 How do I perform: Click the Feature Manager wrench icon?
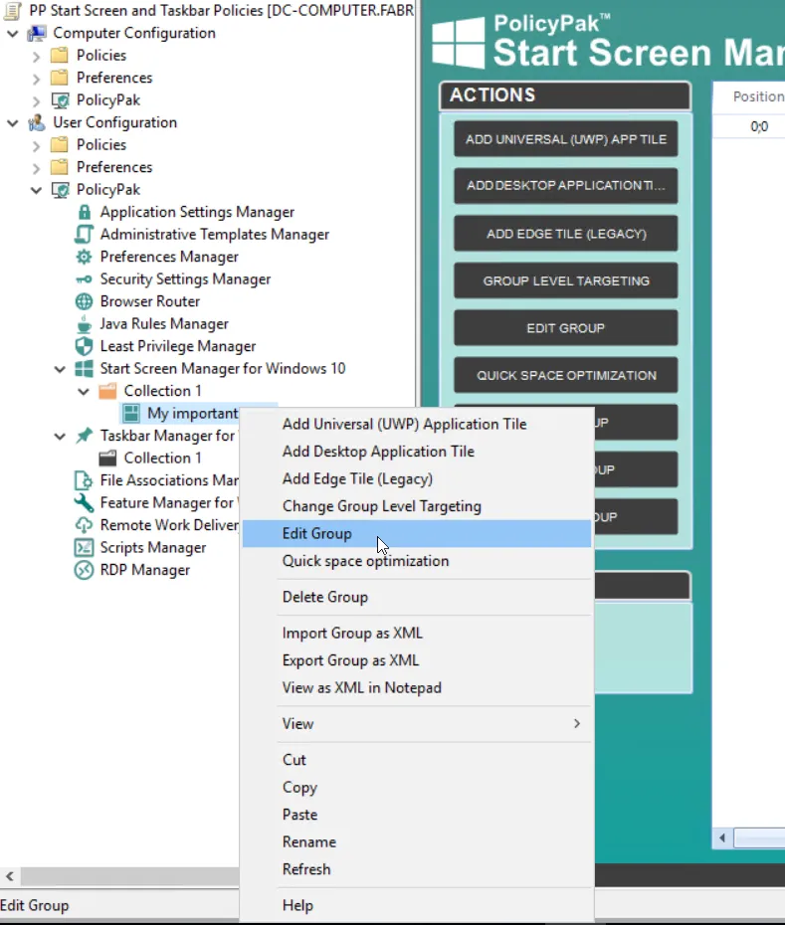pyautogui.click(x=84, y=503)
